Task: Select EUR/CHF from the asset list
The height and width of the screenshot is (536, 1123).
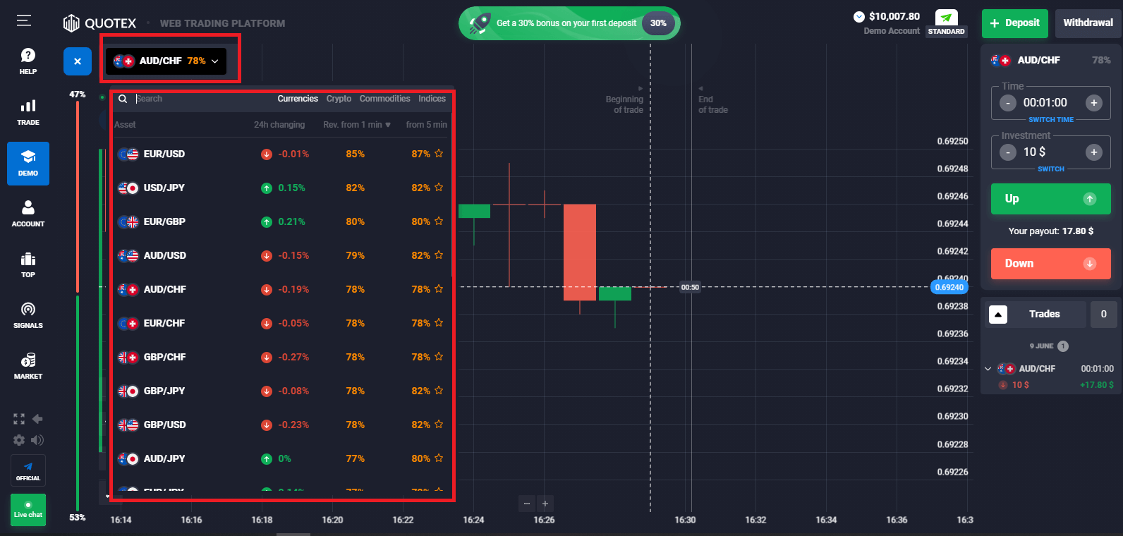Action: pyautogui.click(x=281, y=323)
